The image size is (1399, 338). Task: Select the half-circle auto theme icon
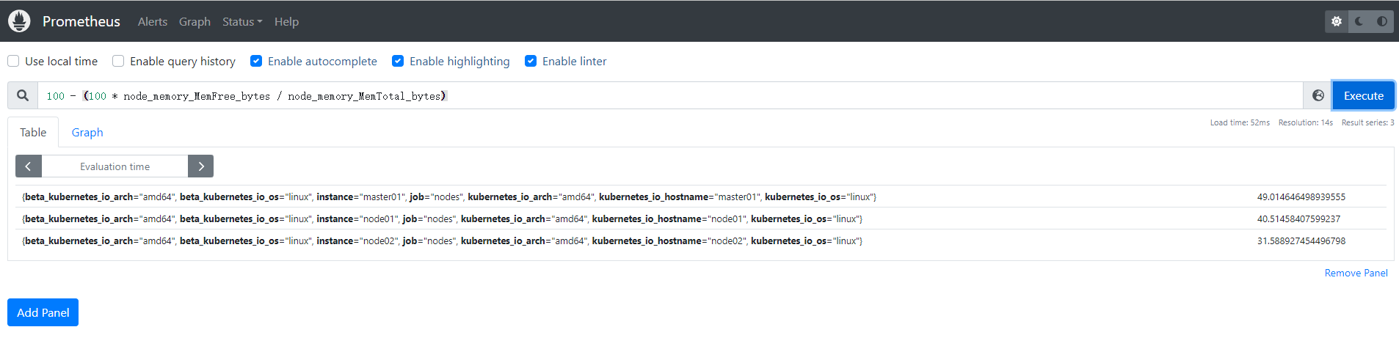pos(1381,21)
